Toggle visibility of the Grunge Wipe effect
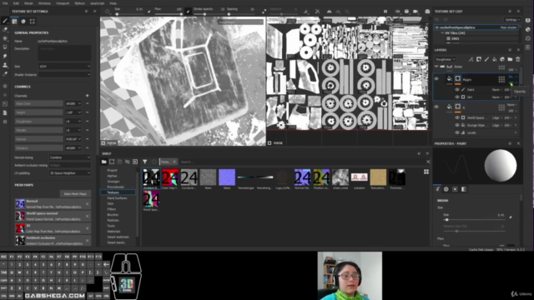This screenshot has height=300, width=534. tap(457, 125)
